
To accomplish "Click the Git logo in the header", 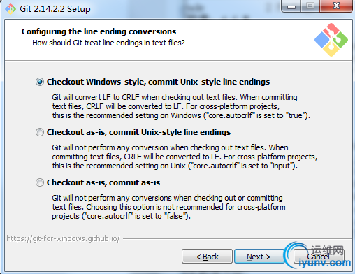I will pos(331,40).
